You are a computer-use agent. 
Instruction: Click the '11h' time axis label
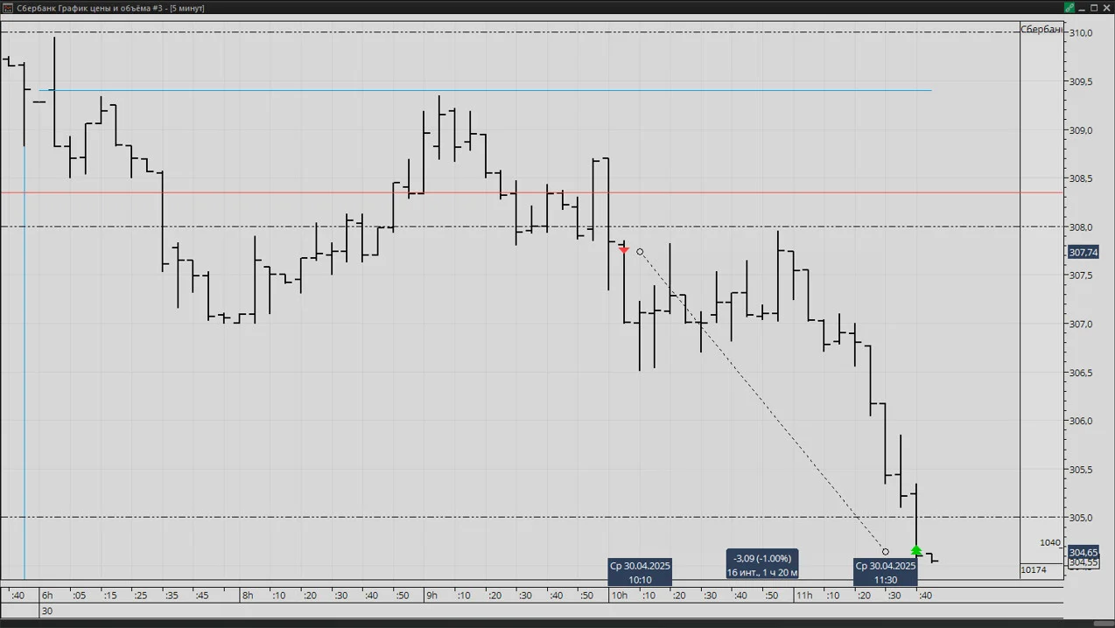tap(803, 596)
